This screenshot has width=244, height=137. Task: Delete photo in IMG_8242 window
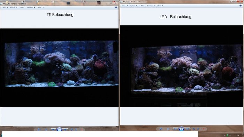[x=82, y=129]
